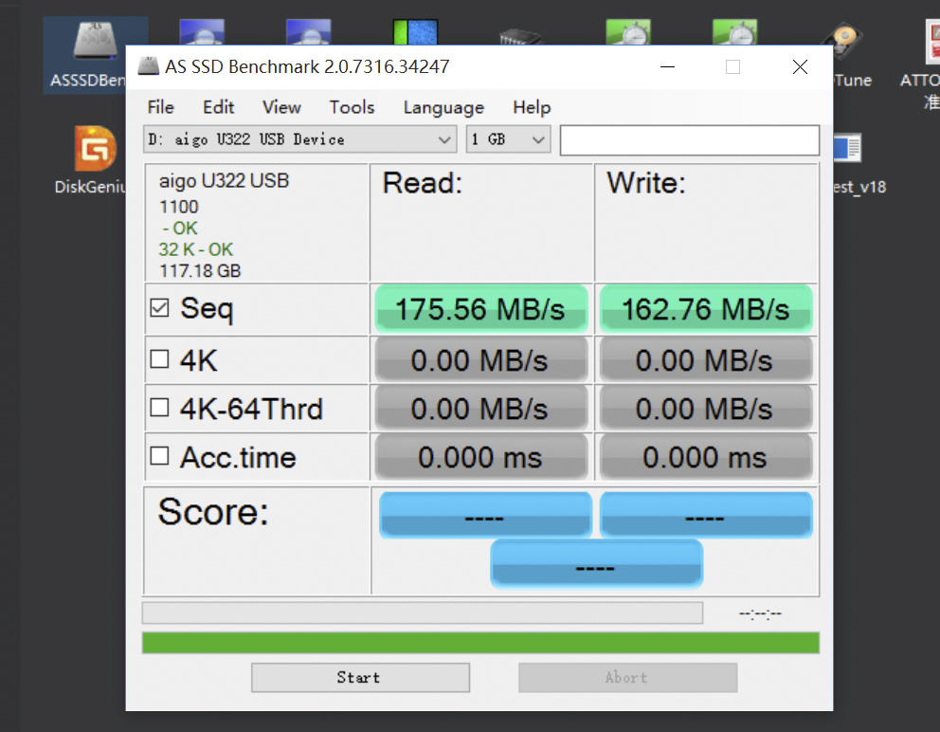The height and width of the screenshot is (732, 940).
Task: Click the Abort button
Action: [627, 677]
